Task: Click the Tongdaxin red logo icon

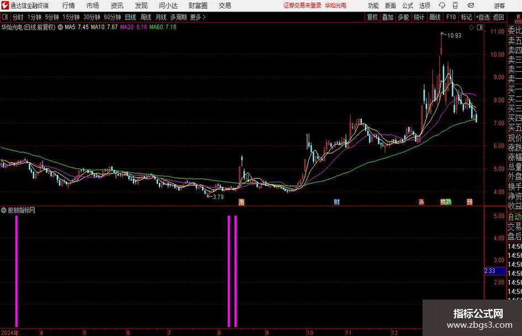Action: pos(6,6)
